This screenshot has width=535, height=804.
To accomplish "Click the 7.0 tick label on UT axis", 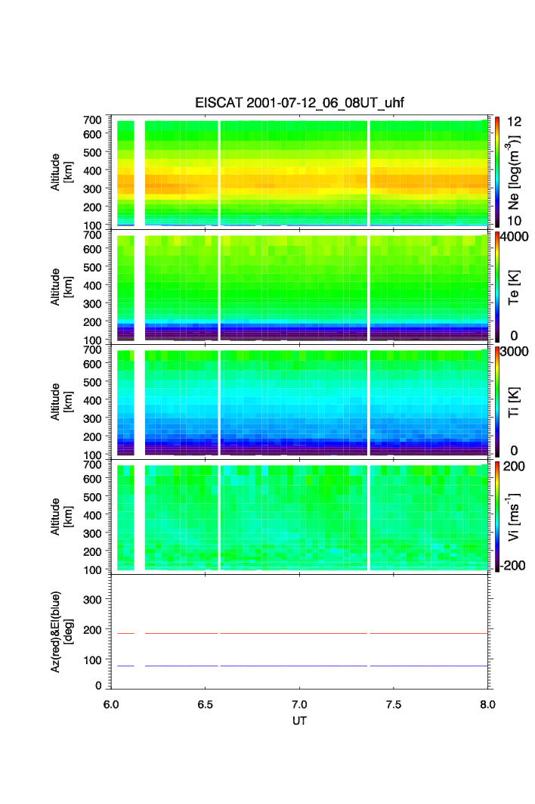I will pyautogui.click(x=300, y=703).
